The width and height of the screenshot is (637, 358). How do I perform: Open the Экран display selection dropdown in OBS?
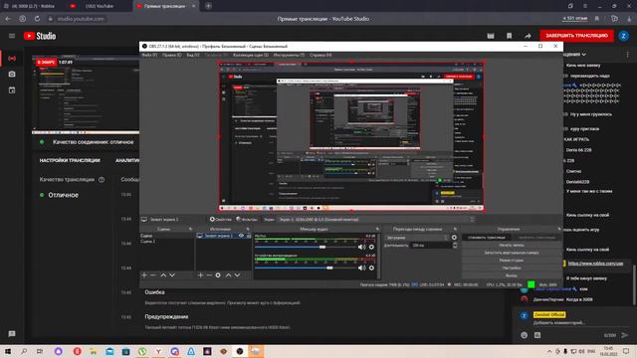tap(376, 219)
